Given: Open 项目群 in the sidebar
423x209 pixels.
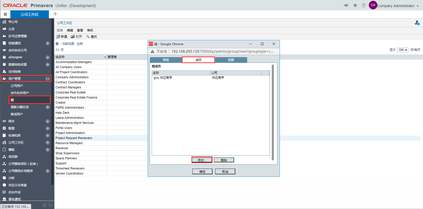Looking at the screenshot, I should 13,157.
